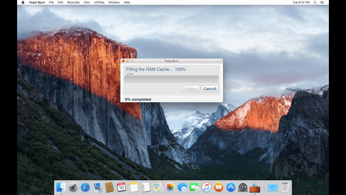The width and height of the screenshot is (346, 195).
Task: Open the Trash in the dock
Action: [x=285, y=187]
